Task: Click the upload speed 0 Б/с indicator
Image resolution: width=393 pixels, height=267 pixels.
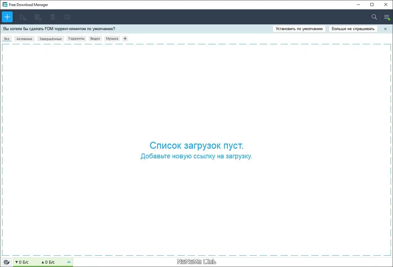Action: (48, 262)
